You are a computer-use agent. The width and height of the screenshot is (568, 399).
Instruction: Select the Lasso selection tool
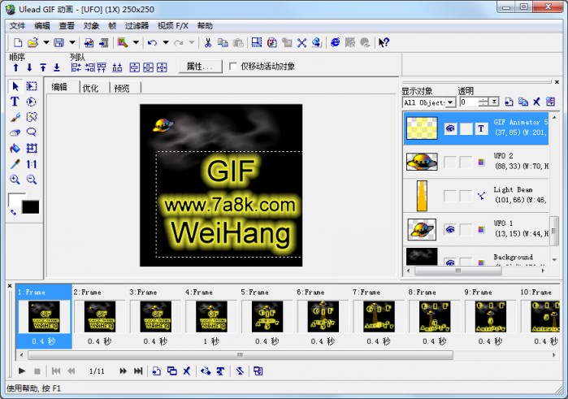pos(32,132)
